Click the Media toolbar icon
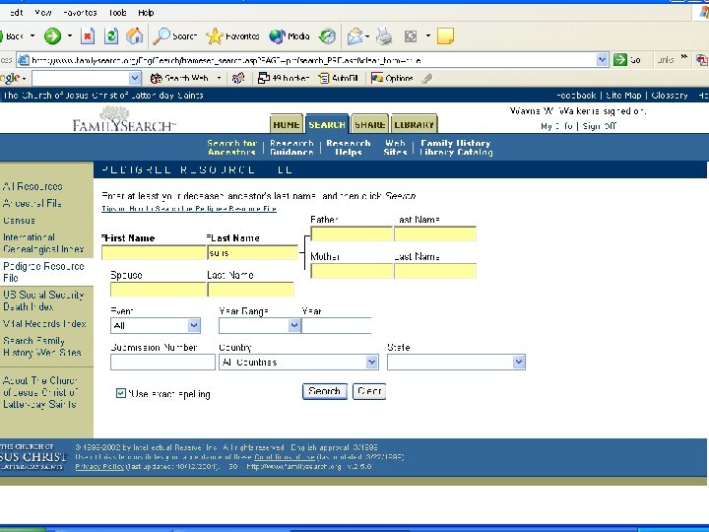This screenshot has width=709, height=532. coord(276,36)
